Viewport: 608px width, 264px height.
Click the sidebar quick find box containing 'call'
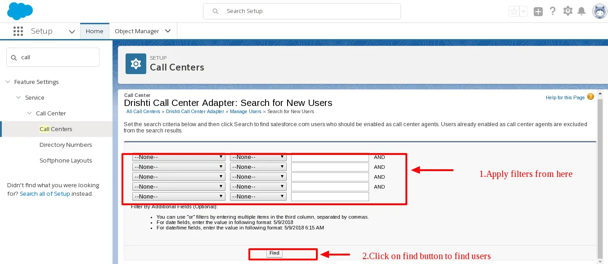53,57
